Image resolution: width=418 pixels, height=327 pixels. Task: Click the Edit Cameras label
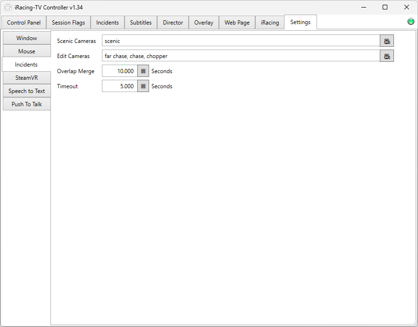[x=73, y=56]
